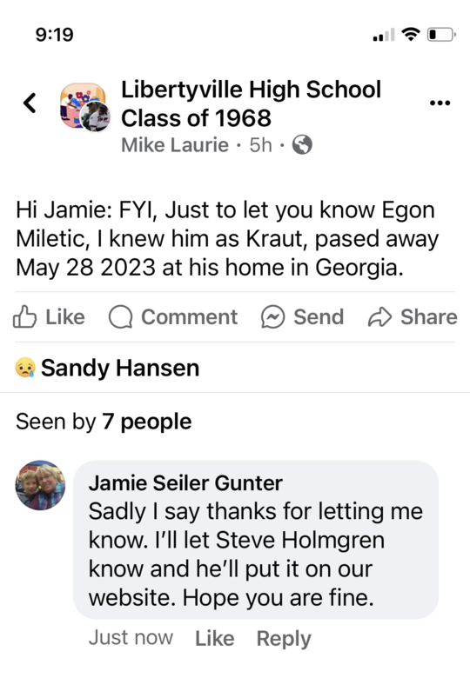Tap the Share arrow icon
This screenshot has height=678, width=470.
point(379,317)
